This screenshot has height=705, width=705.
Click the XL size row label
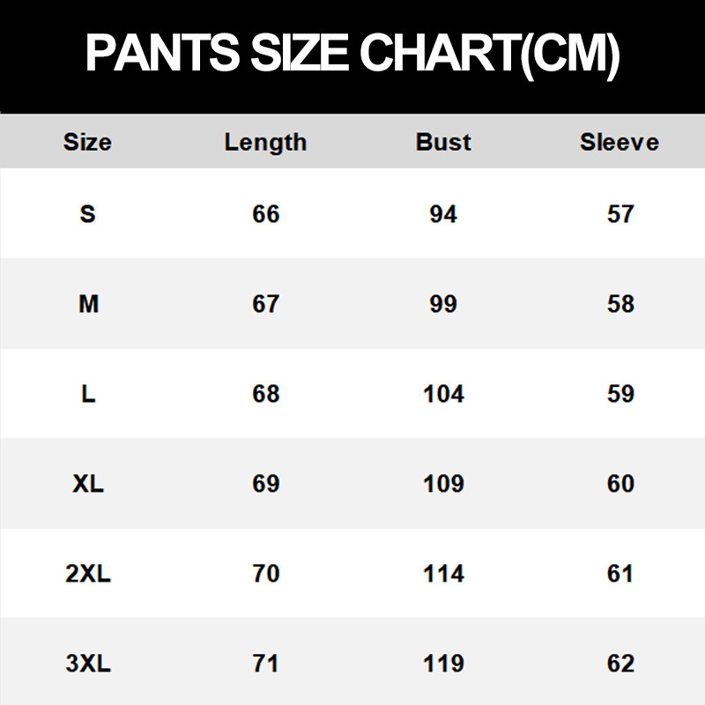88,484
